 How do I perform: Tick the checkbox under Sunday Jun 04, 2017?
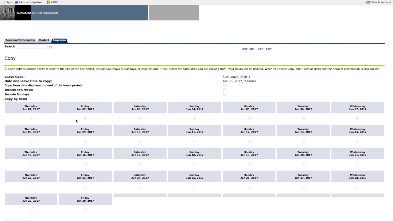195,118
